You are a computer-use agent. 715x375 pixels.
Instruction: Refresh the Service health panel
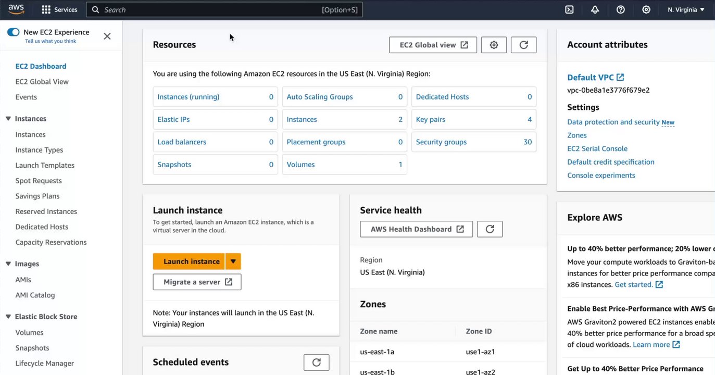pyautogui.click(x=490, y=229)
